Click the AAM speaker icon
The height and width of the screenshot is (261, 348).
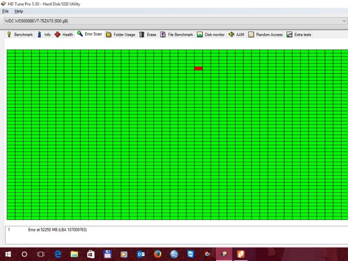click(x=231, y=34)
